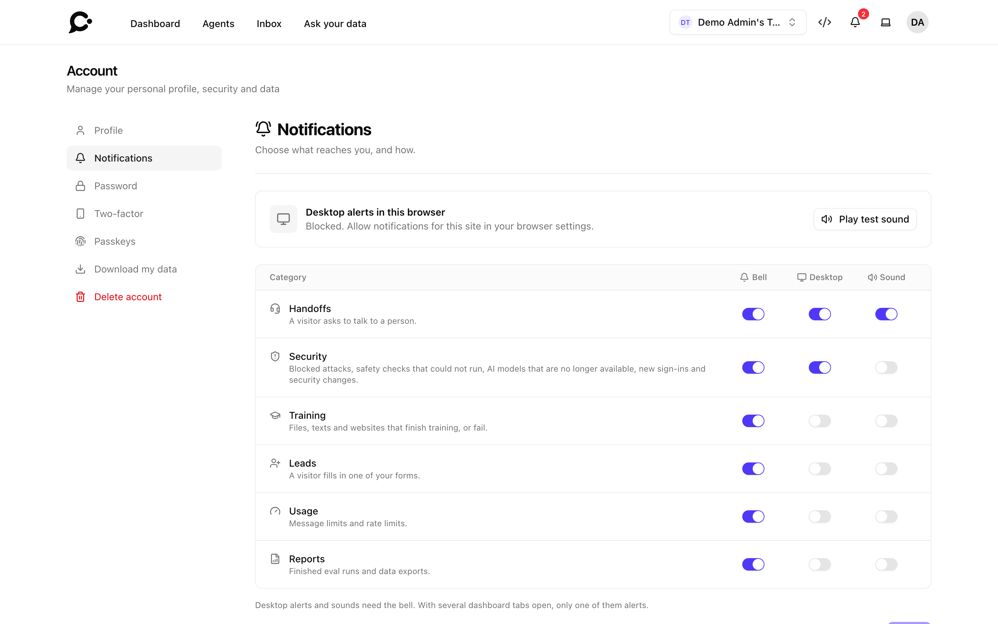Click the Reports file chart icon
This screenshot has width=998, height=624.
click(275, 559)
